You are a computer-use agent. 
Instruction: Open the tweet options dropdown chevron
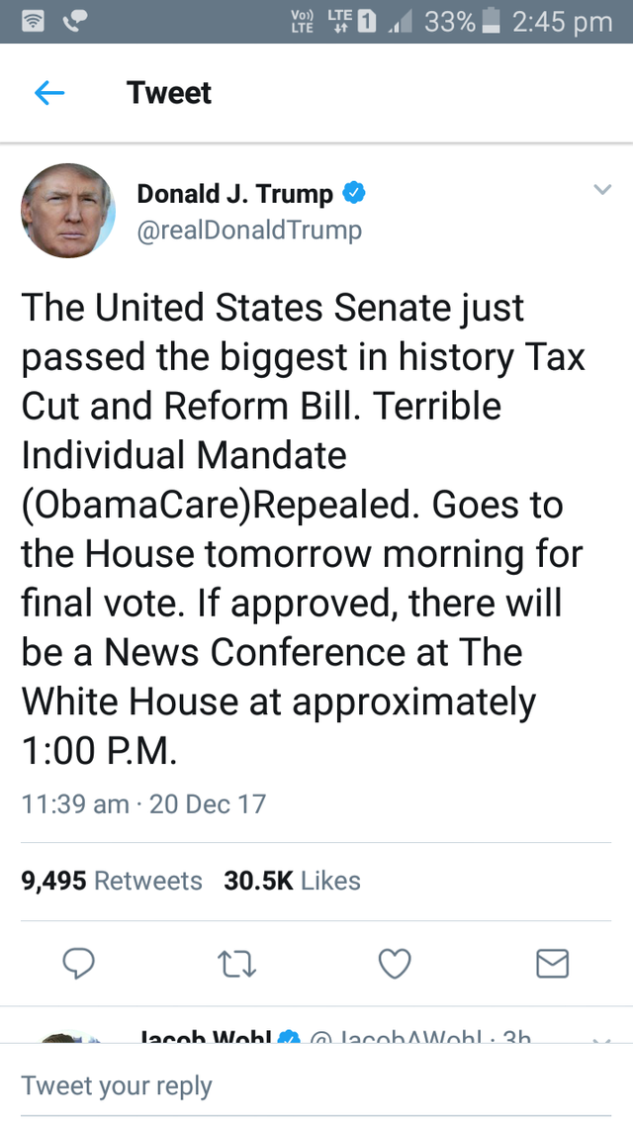(x=603, y=190)
